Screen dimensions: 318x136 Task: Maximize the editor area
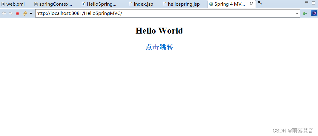(x=314, y=3)
